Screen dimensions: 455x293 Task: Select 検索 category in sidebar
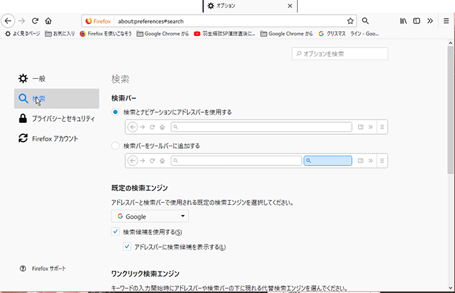pos(57,98)
